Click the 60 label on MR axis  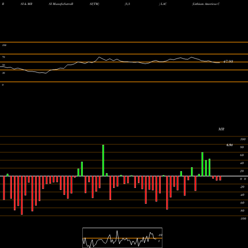[x=242, y=155]
